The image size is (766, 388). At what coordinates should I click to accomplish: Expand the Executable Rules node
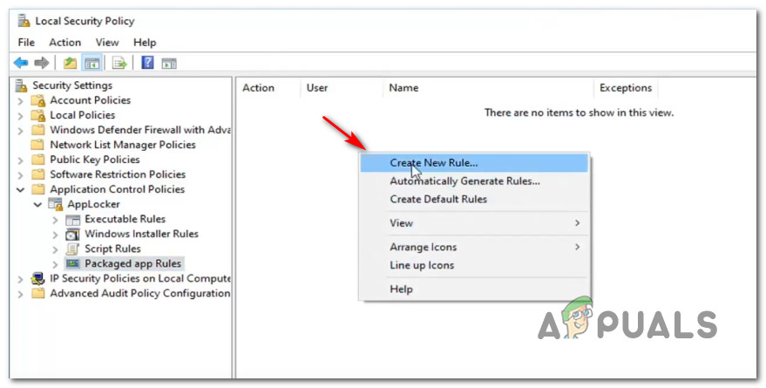point(55,220)
